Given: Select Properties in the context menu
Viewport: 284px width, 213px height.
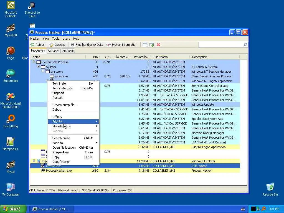Looking at the screenshot, I should point(73,152).
